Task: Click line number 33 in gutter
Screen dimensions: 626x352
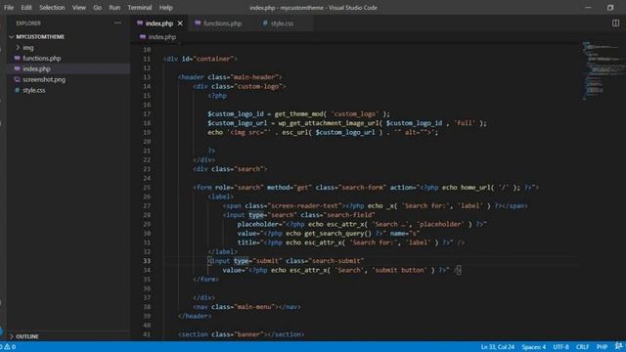Action: pos(147,261)
